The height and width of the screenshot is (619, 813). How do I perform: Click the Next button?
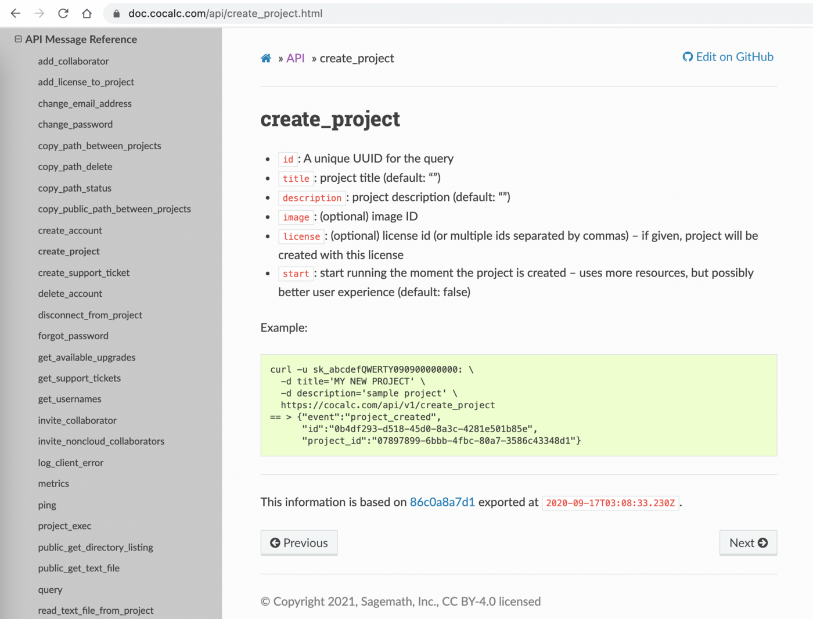(x=748, y=542)
